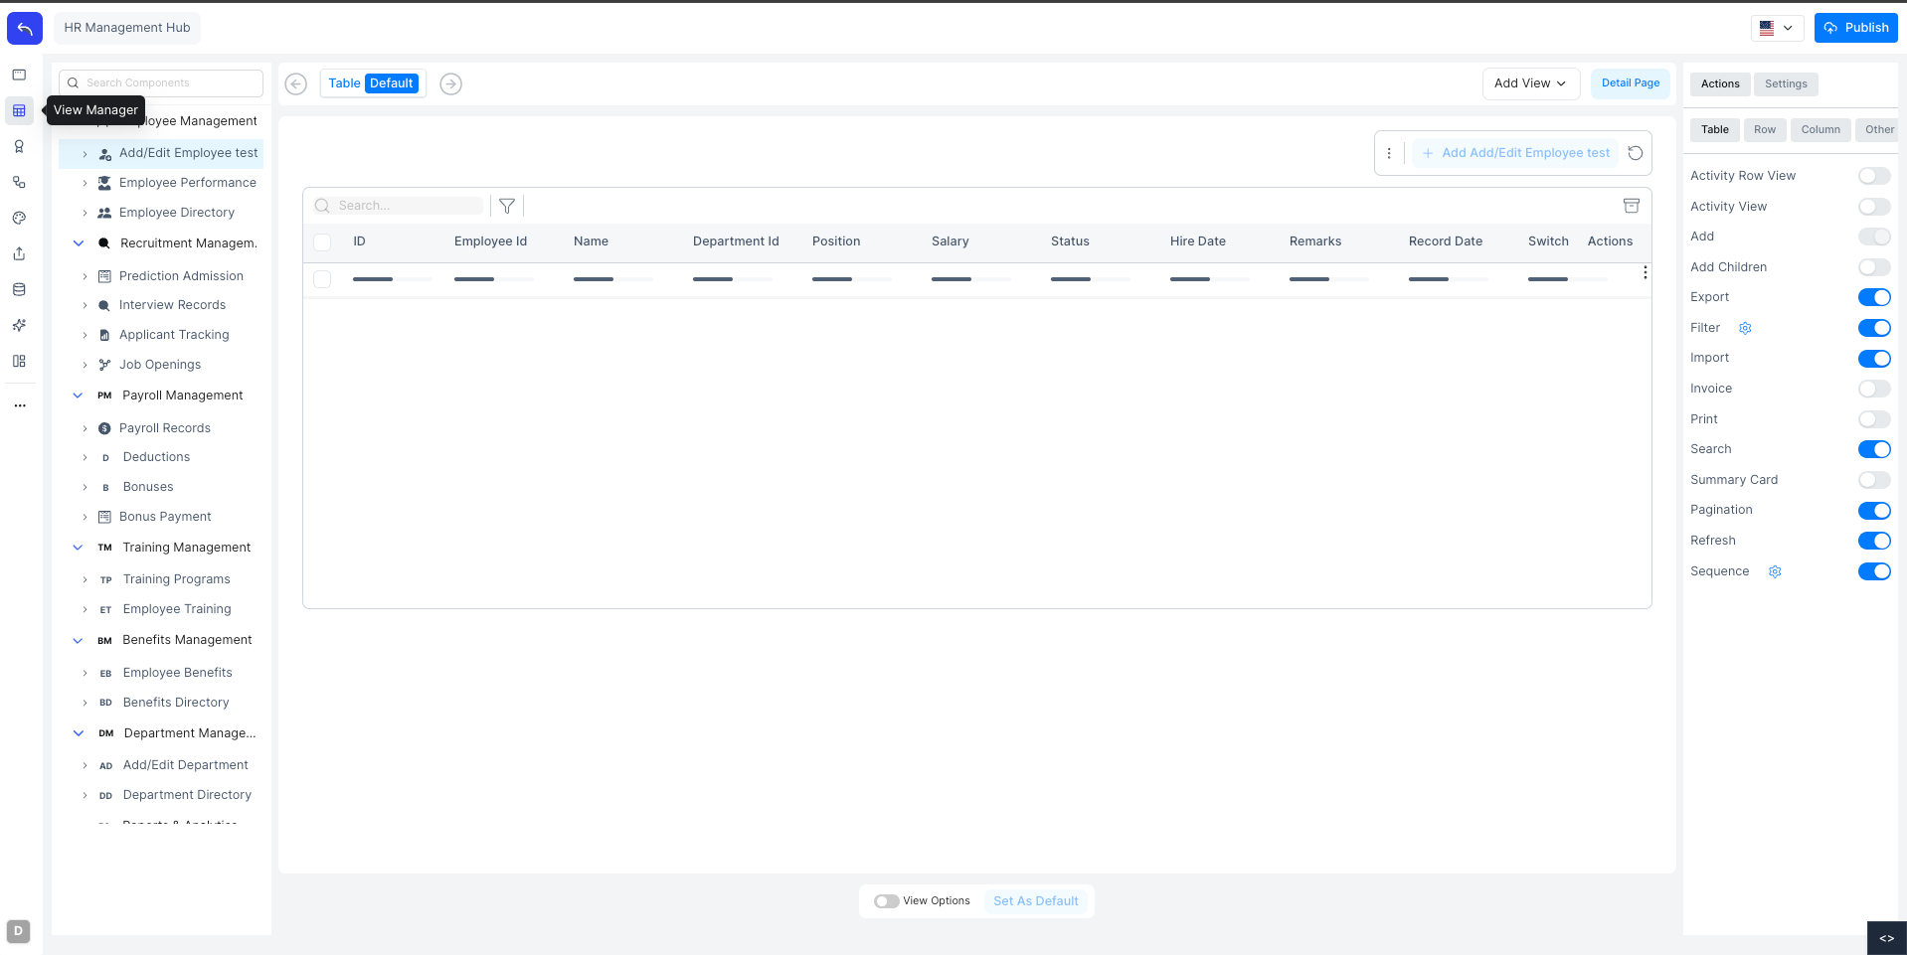Click the Publish button
Viewport: 1907px width, 955px height.
point(1854,28)
